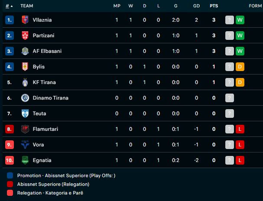Click Bylis's orange D form badge
263x201 pixels.
pyautogui.click(x=240, y=67)
